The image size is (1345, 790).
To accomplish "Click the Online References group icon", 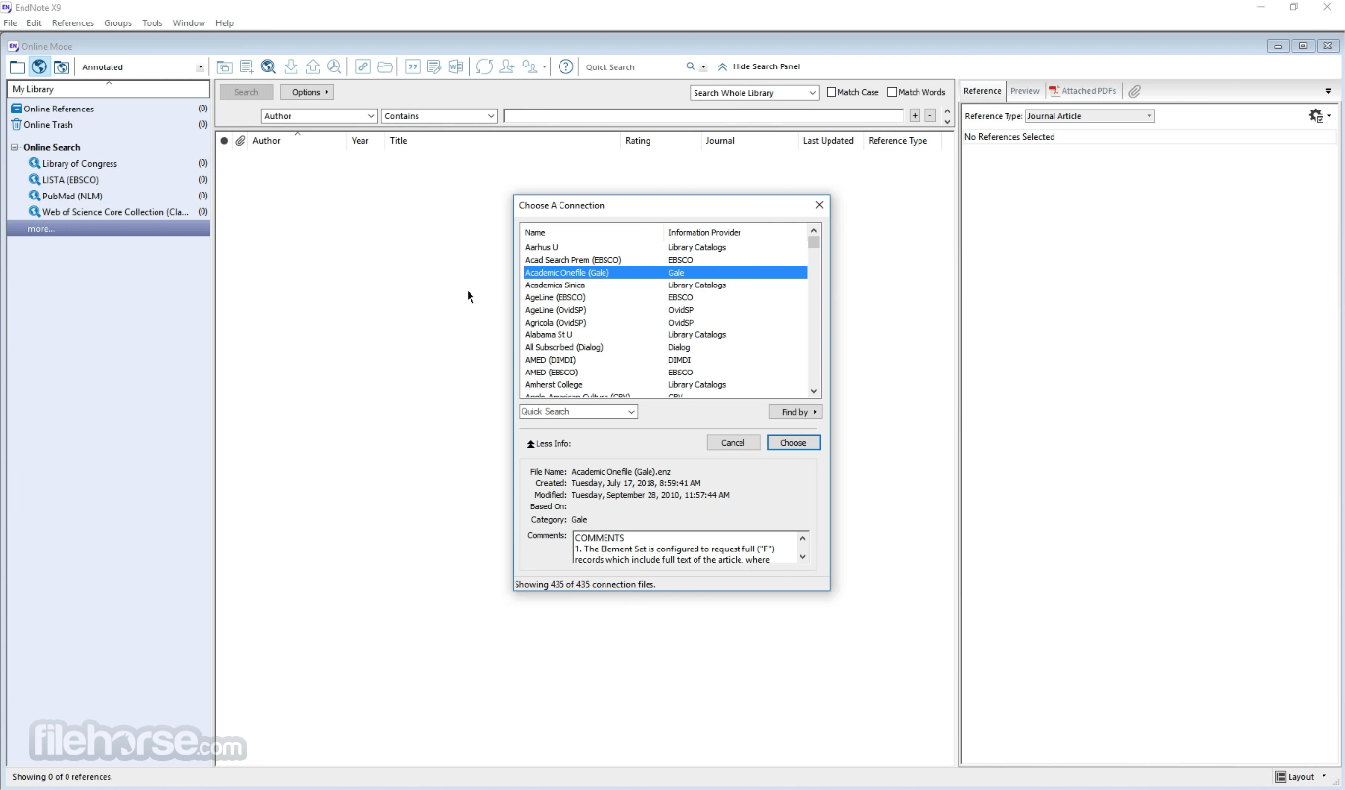I will tap(16, 109).
